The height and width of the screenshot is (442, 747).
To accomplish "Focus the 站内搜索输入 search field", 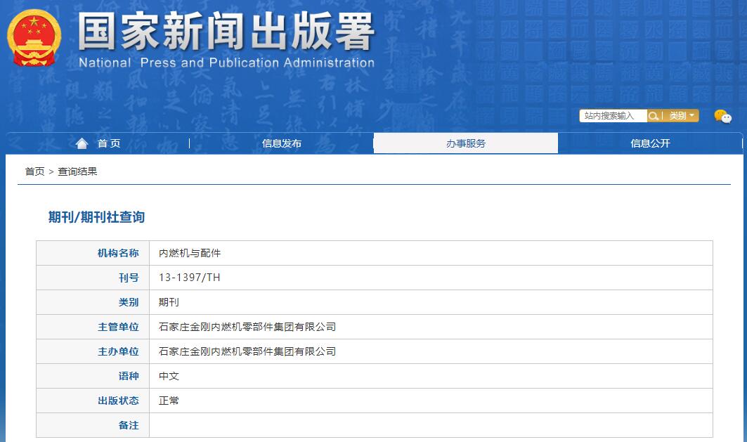I will (613, 116).
